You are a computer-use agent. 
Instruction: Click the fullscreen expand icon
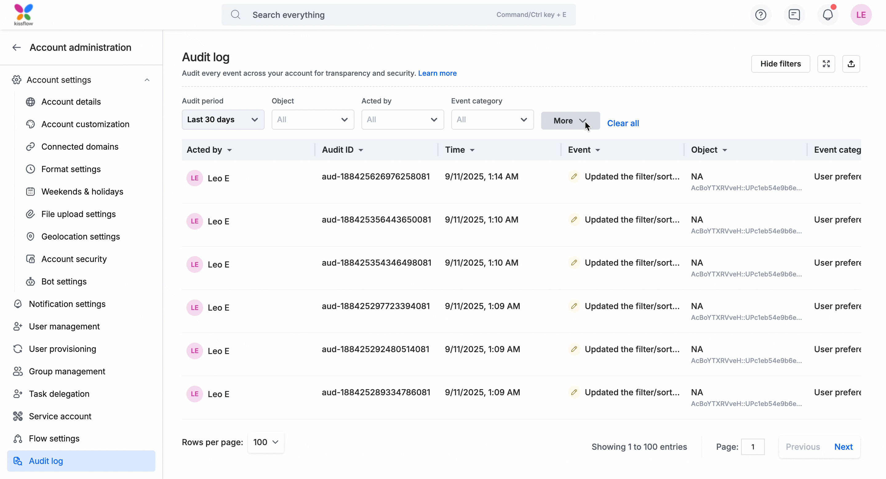[x=826, y=64]
